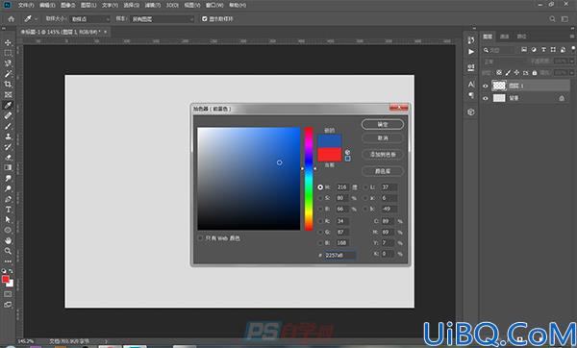Toggle visibility of the 背景 layer
577x348 pixels.
click(486, 98)
